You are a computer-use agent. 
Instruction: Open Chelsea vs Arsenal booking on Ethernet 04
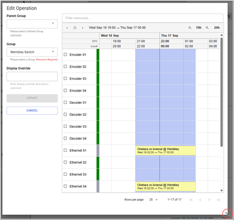165,186
